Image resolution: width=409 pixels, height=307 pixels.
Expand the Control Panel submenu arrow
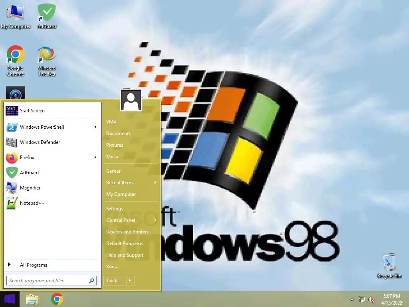[155, 220]
